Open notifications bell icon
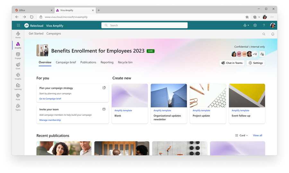Viewport: 289px width, 173px height. pos(273,34)
